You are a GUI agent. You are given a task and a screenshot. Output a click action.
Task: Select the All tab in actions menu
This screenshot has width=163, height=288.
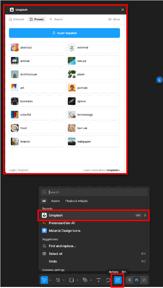tap(44, 201)
